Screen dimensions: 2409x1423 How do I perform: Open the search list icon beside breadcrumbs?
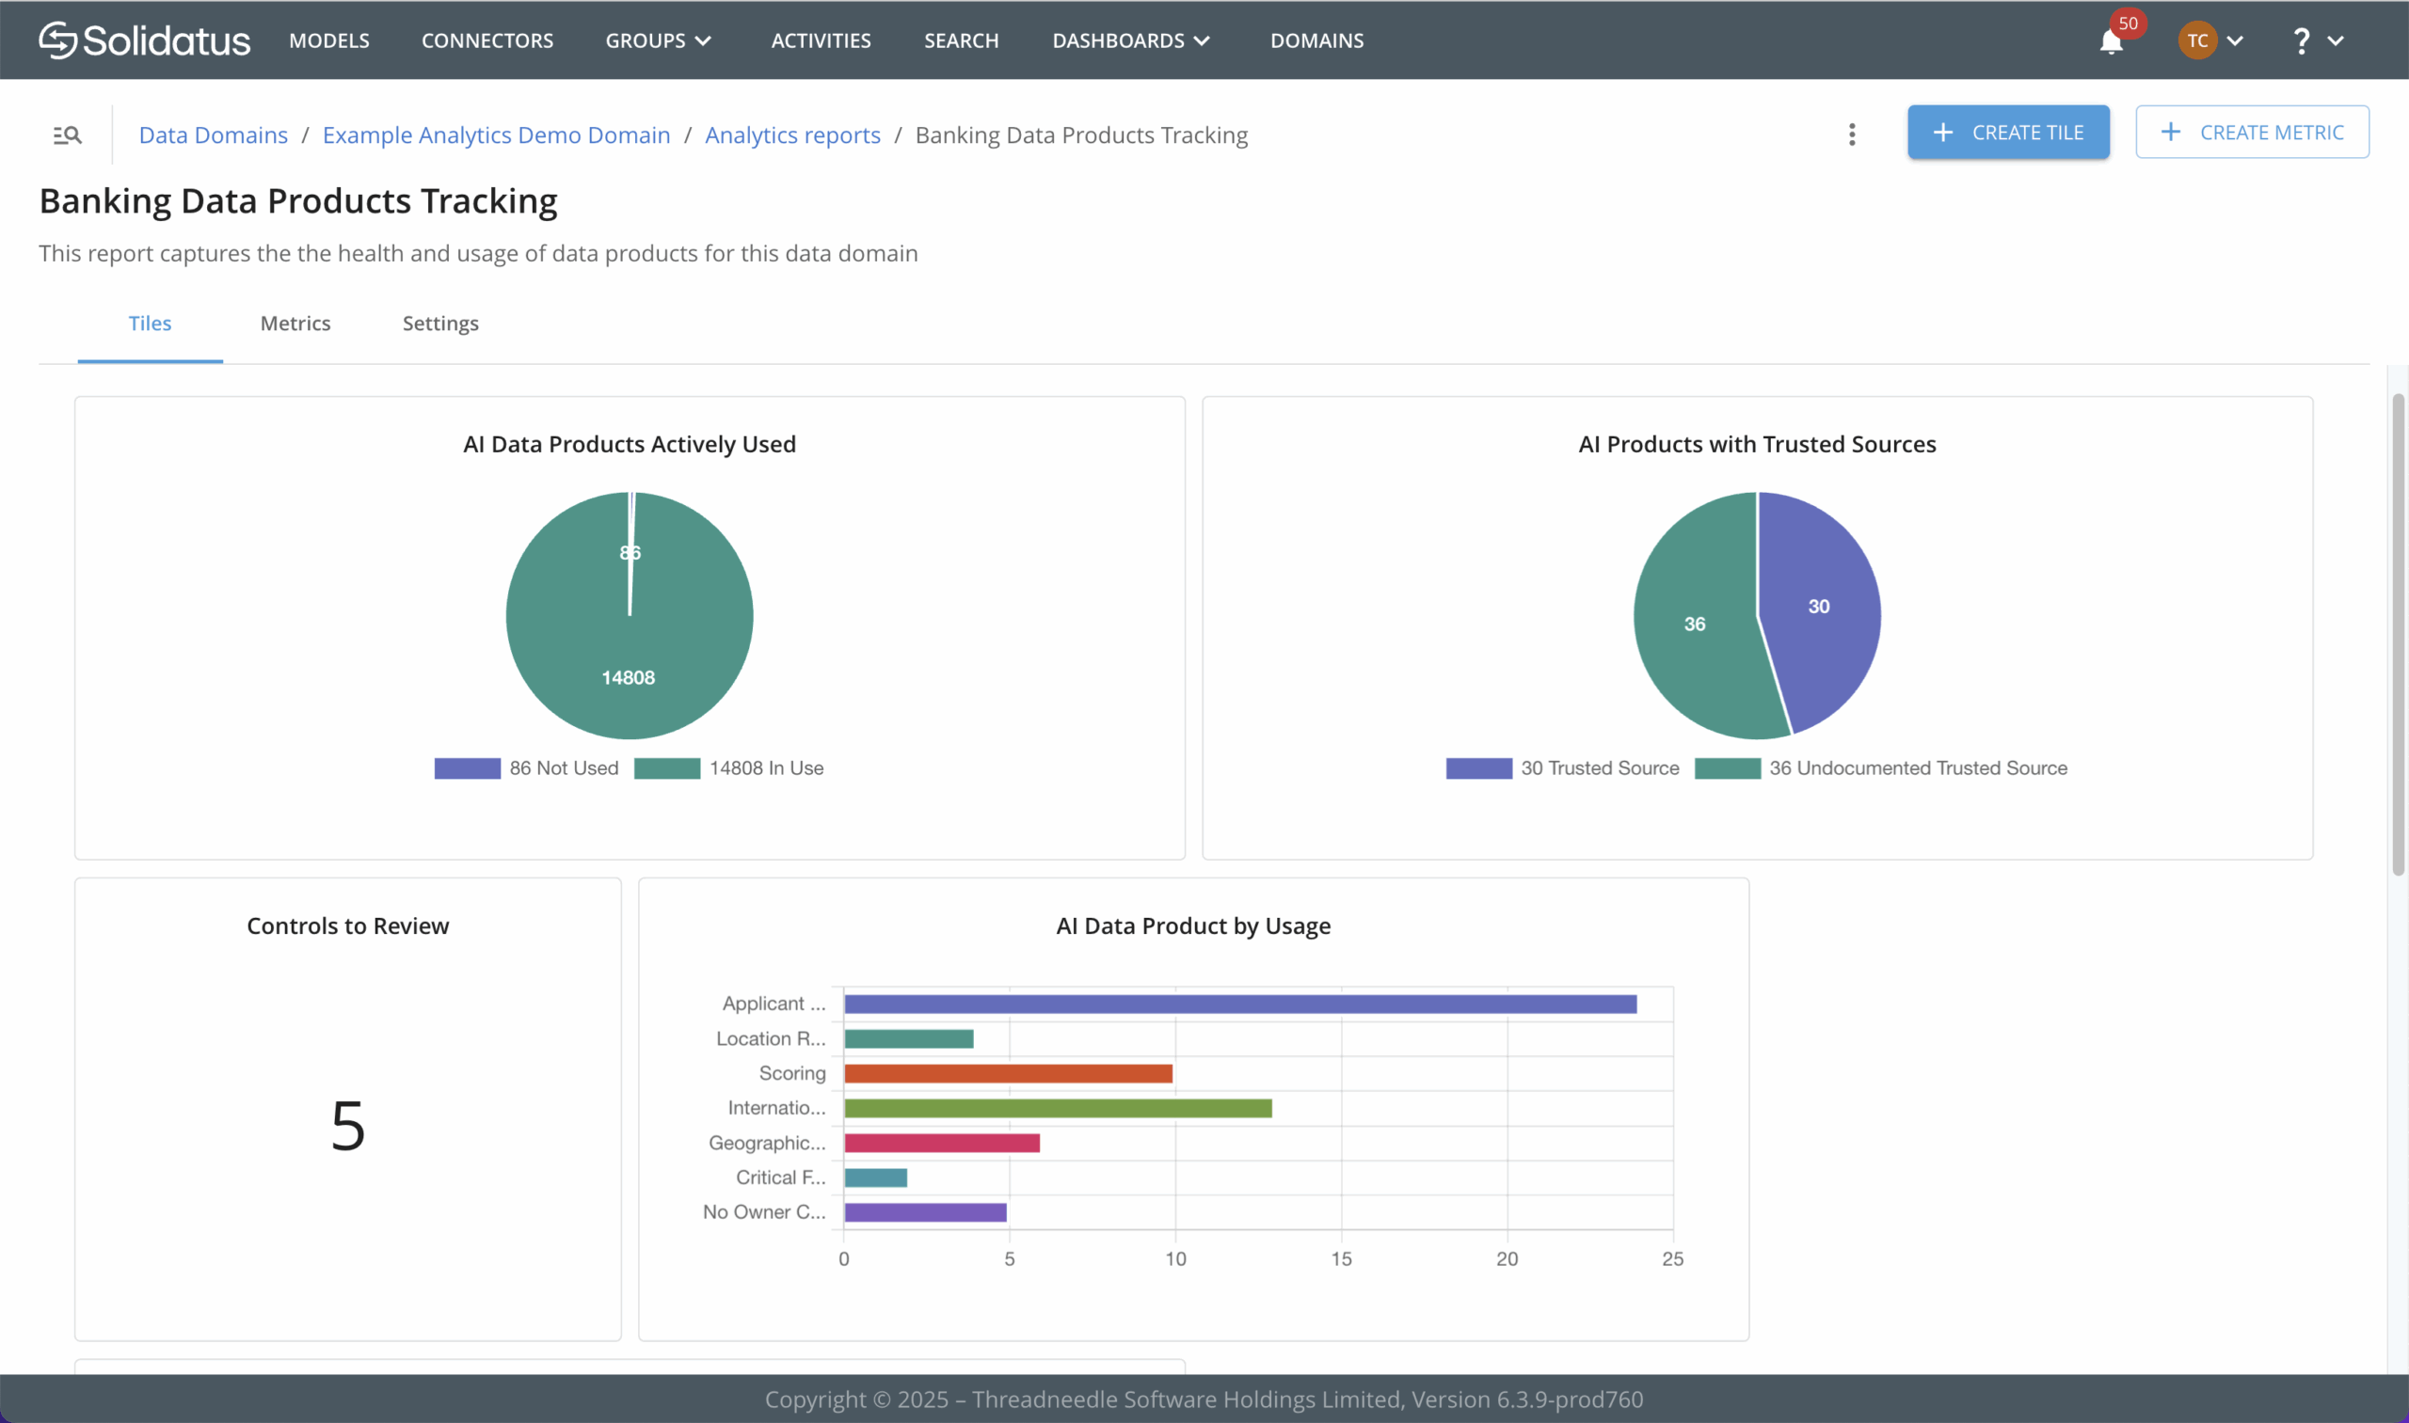click(x=67, y=135)
